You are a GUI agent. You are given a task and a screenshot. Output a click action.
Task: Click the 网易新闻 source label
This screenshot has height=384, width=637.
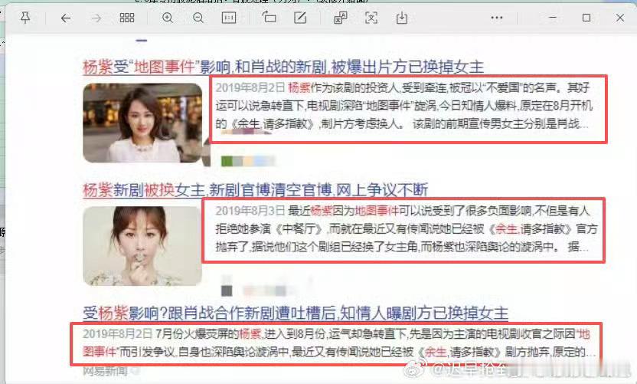coord(105,371)
